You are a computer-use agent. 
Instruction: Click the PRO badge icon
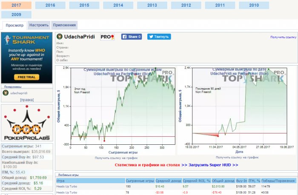pyautogui.click(x=107, y=37)
